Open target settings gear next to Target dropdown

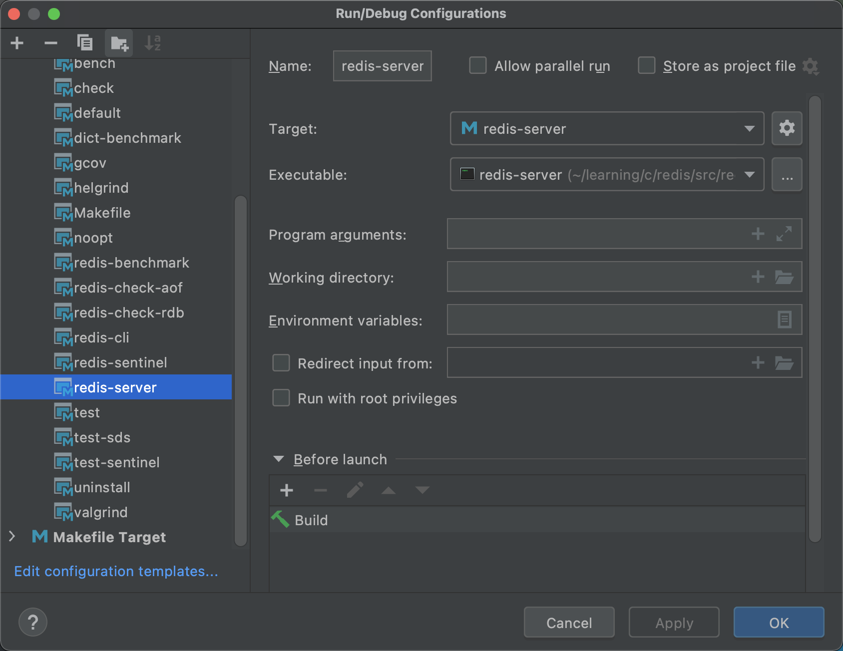787,128
